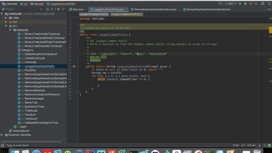Click leetcode package breadcrumb in navigation bar
The height and width of the screenshot is (153, 272).
click(37, 4)
